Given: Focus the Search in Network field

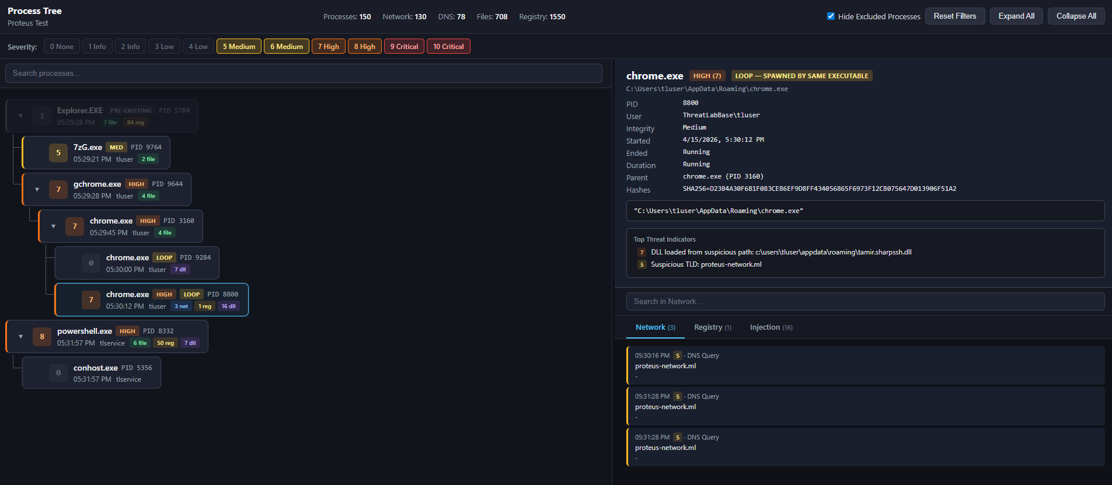Looking at the screenshot, I should tap(865, 302).
